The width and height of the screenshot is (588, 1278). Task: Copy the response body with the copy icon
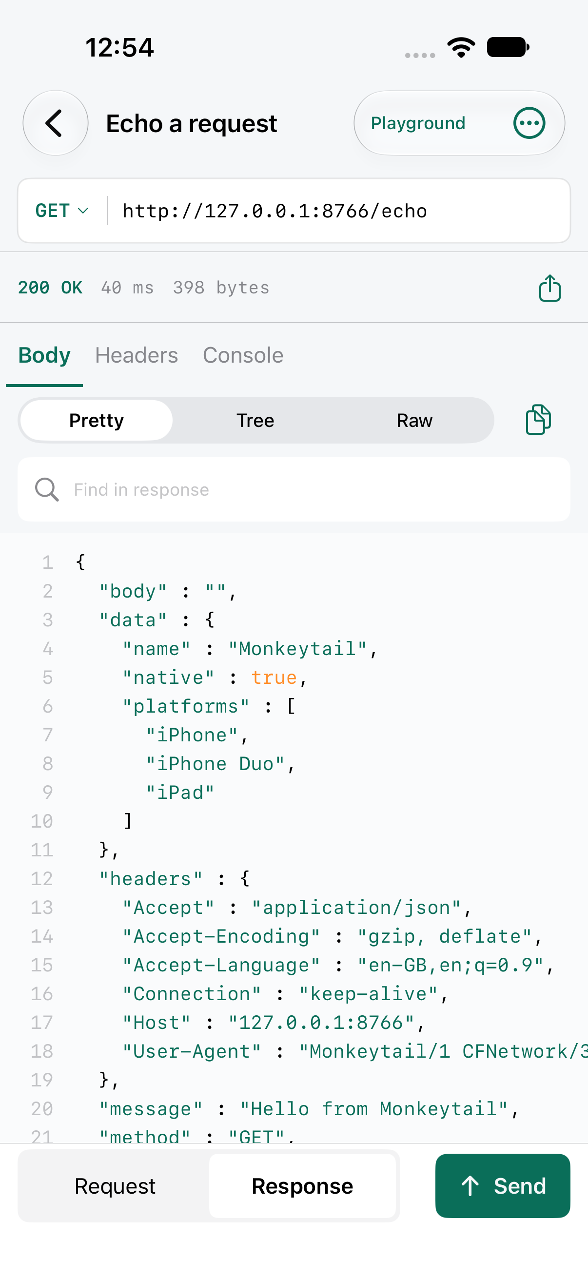pos(538,420)
